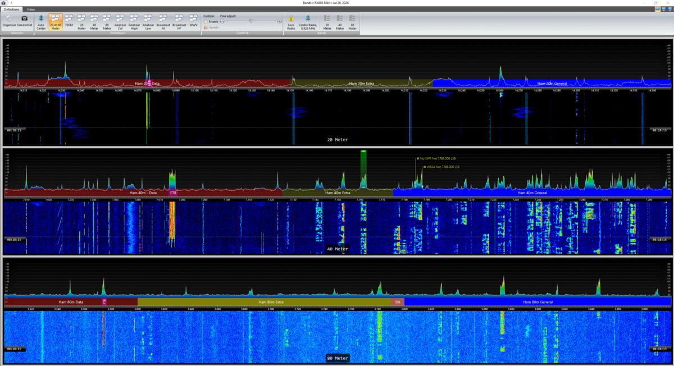This screenshot has height=366, width=674.
Task: Select 20 Meter in Bands group
Action: [x=327, y=22]
